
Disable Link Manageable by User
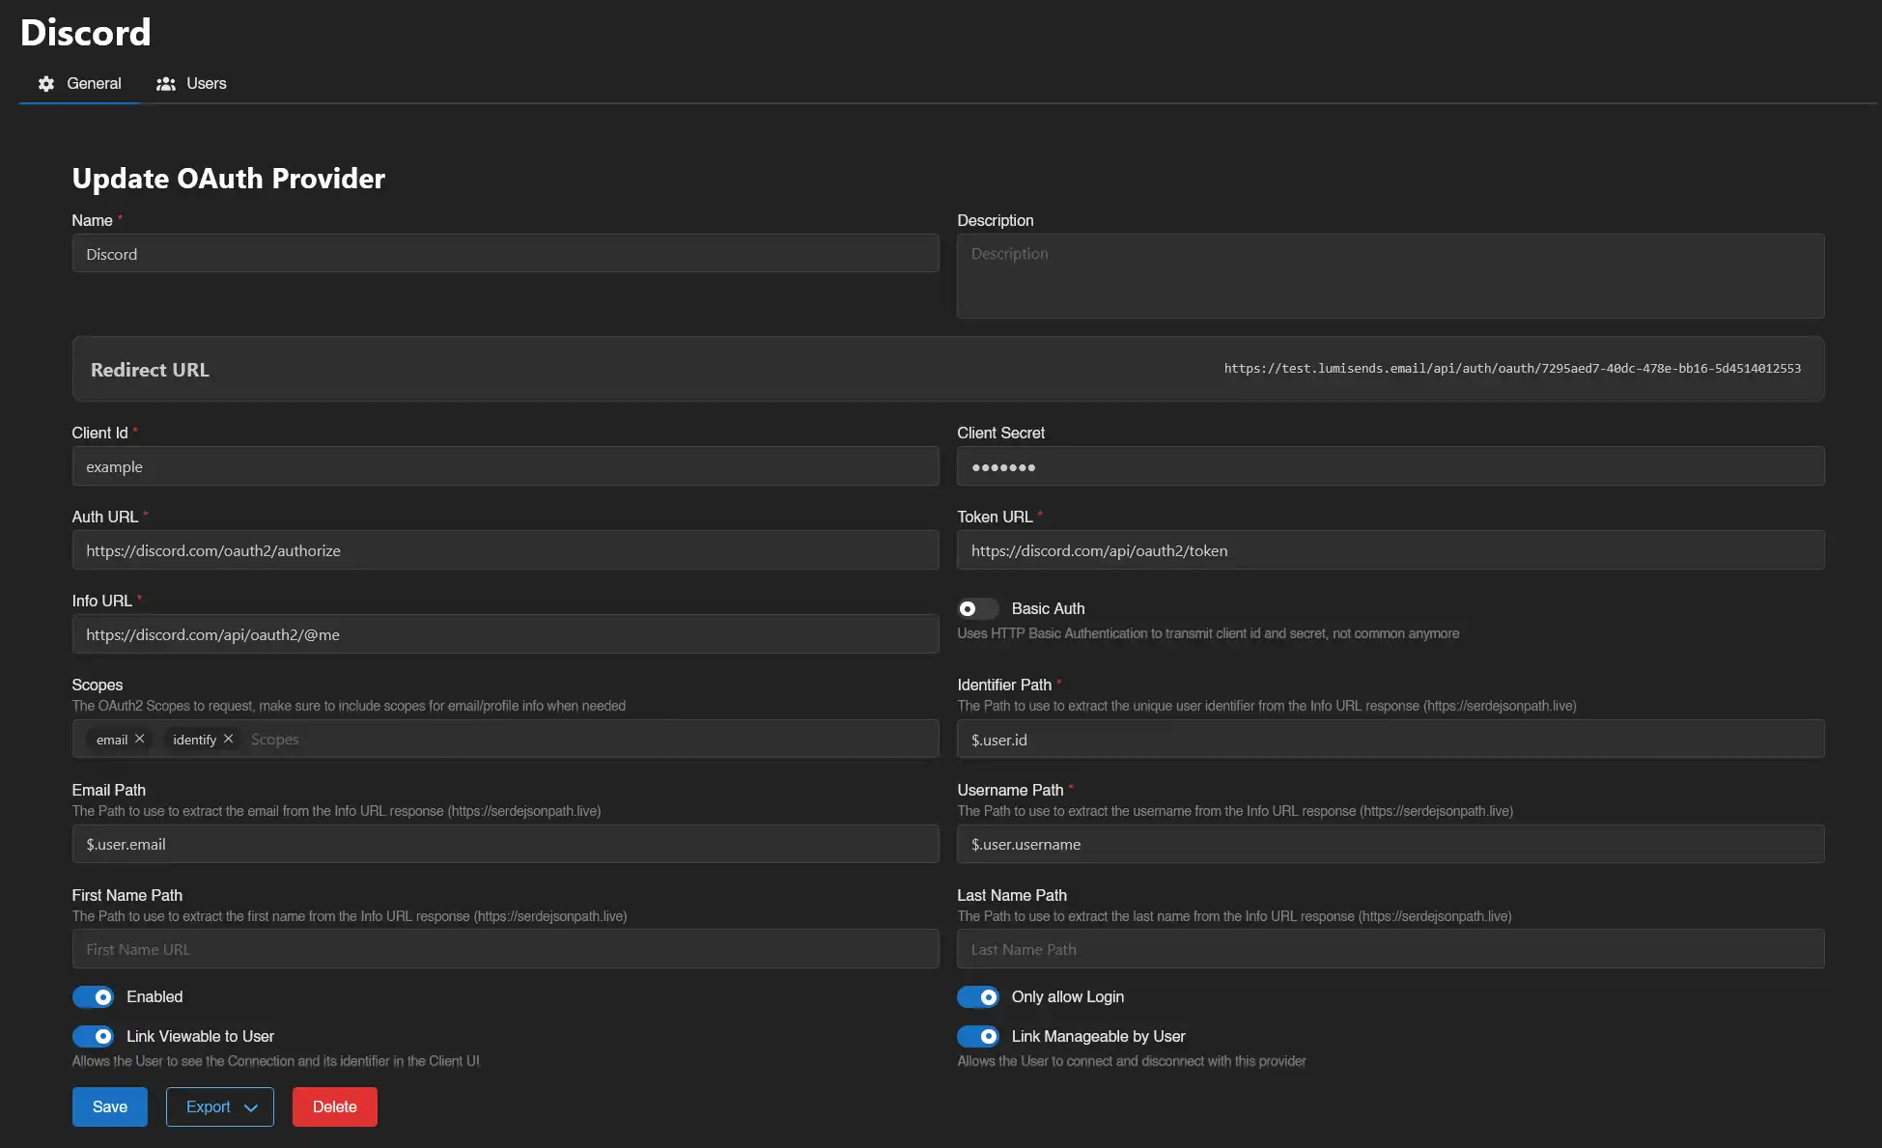tap(978, 1036)
